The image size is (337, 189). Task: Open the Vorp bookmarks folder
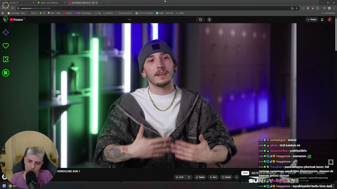point(98,13)
